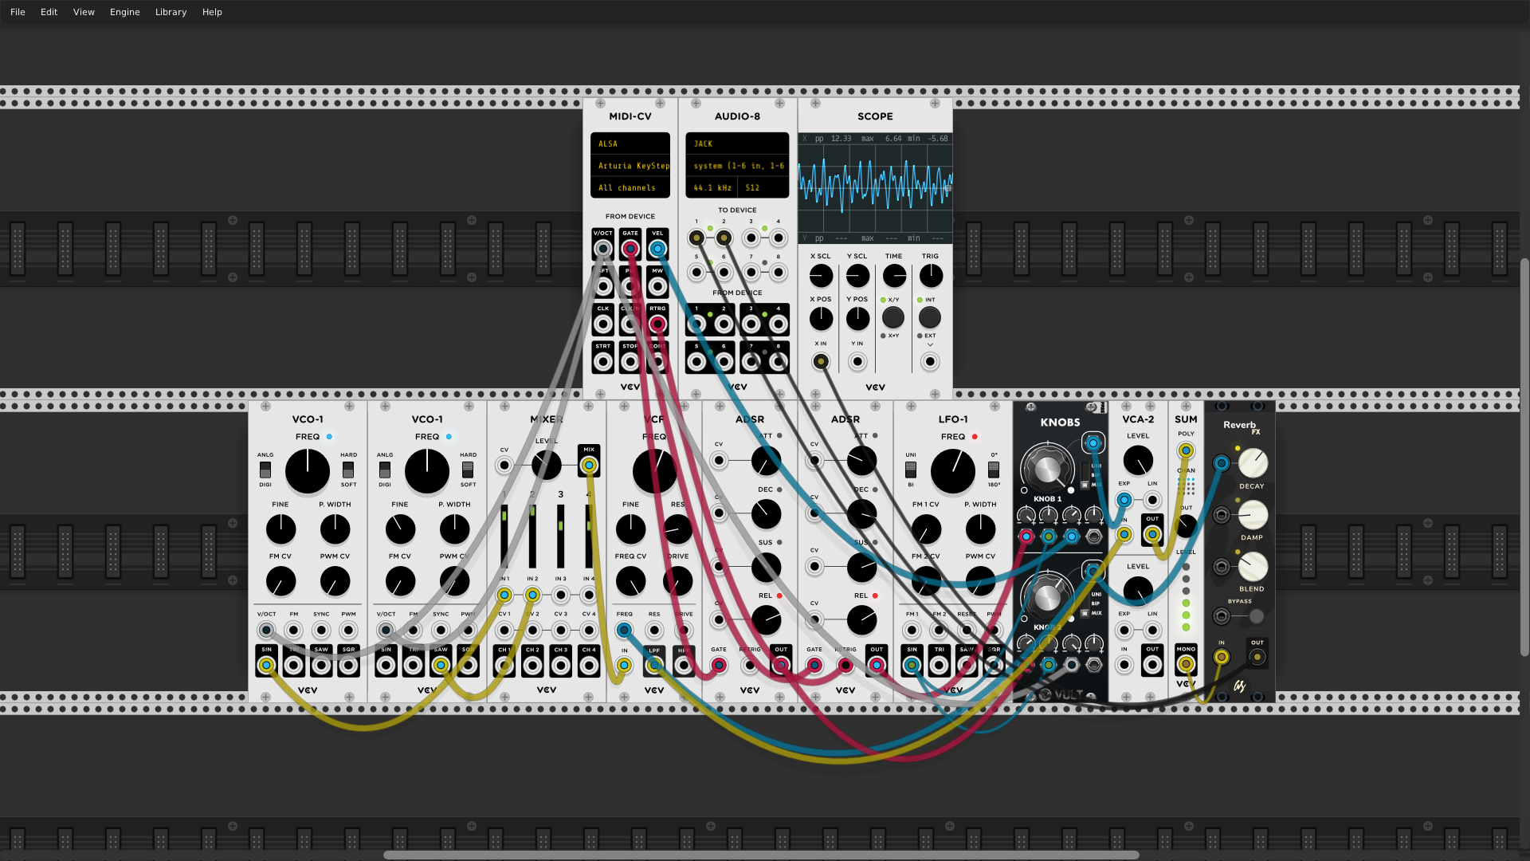Viewport: 1530px width, 861px height.
Task: Open the File menu
Action: point(18,12)
